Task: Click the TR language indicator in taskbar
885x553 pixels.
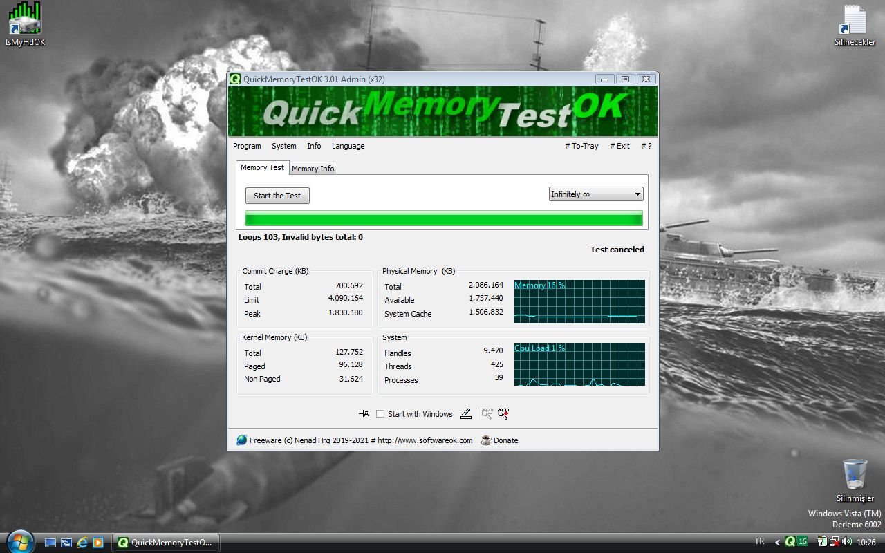Action: tap(759, 541)
